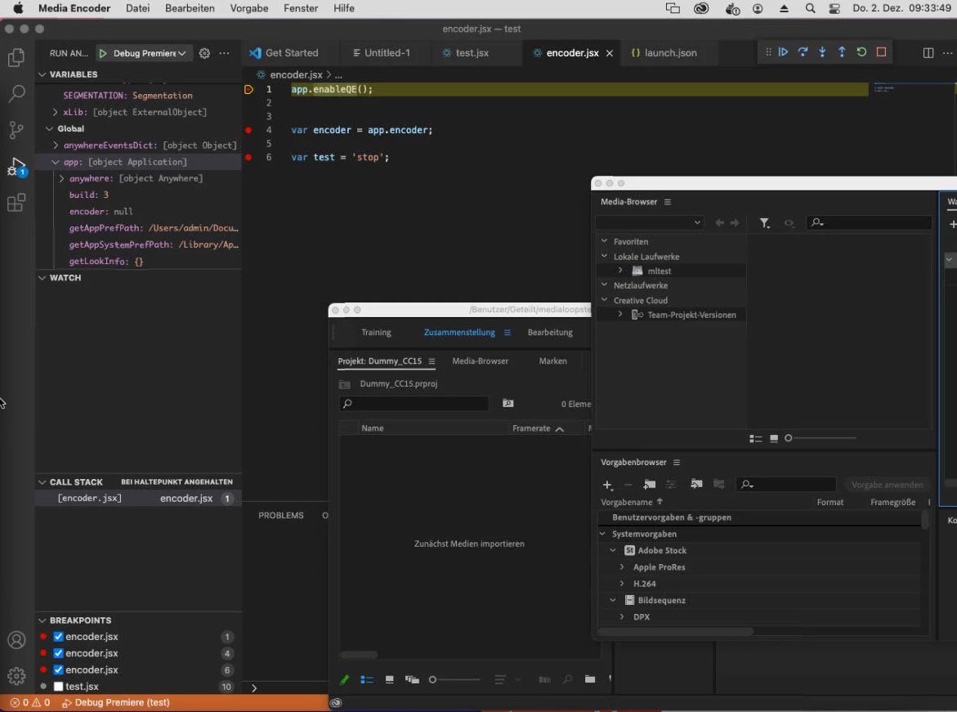Open the PROBLEMS panel tab

281,515
